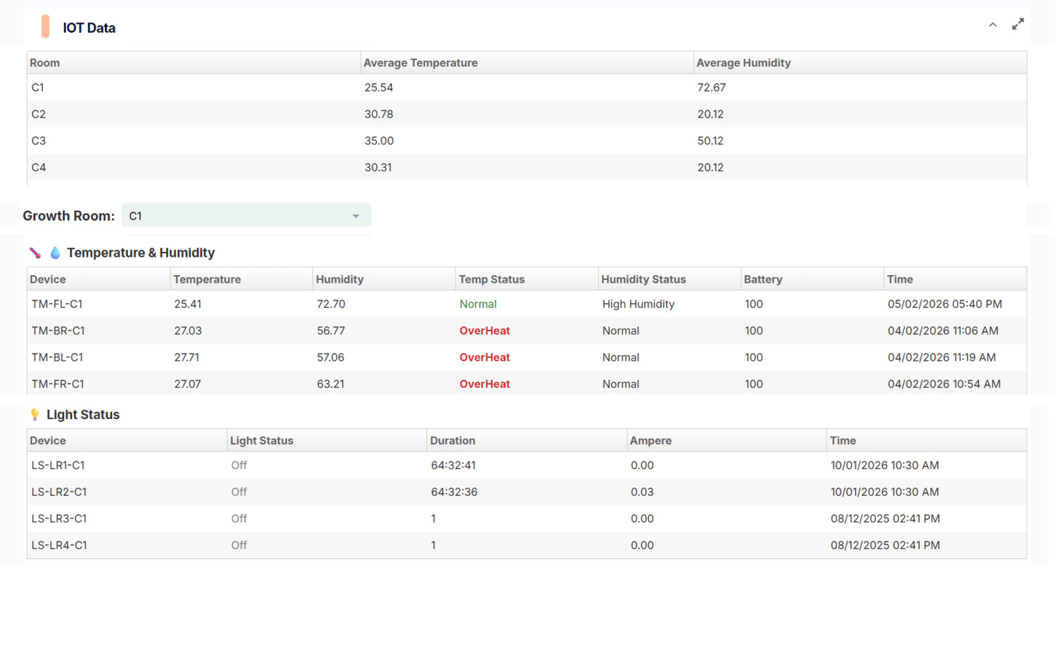Click the Temperature & Humidity heading
The image size is (1056, 647).
coord(141,252)
